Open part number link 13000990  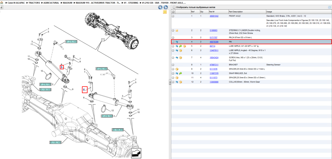pos(214,82)
